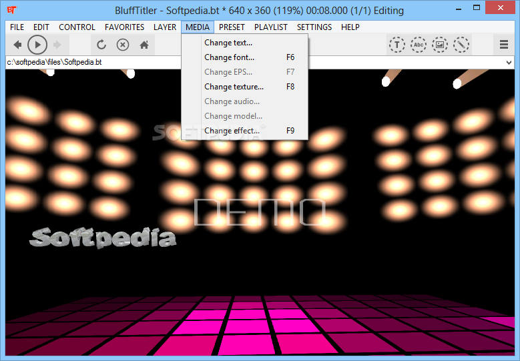The height and width of the screenshot is (361, 520).
Task: Expand the file path dropdown arrow
Action: click(x=509, y=62)
